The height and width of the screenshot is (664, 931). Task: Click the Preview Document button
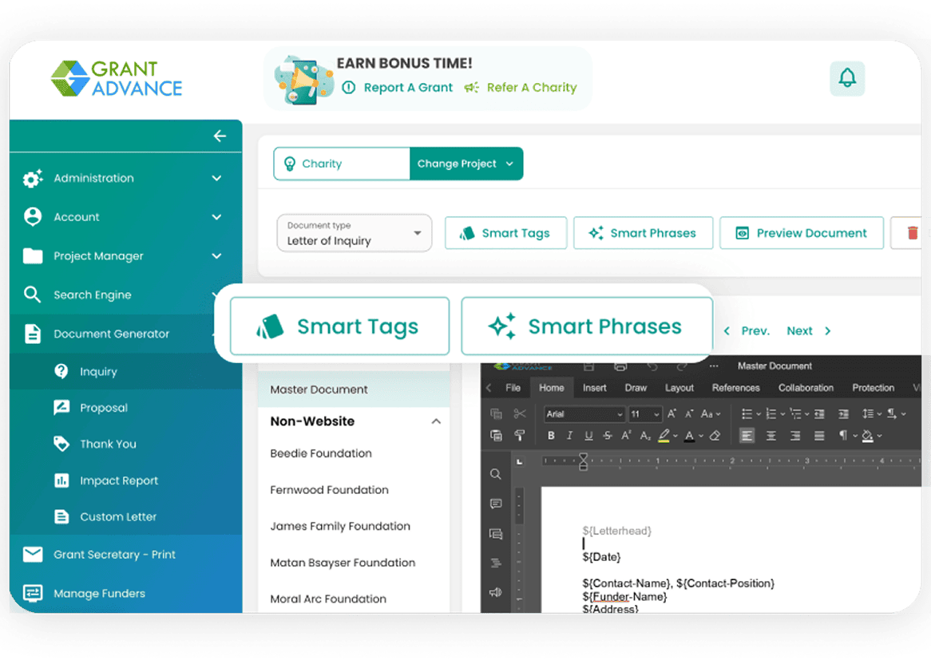point(802,233)
